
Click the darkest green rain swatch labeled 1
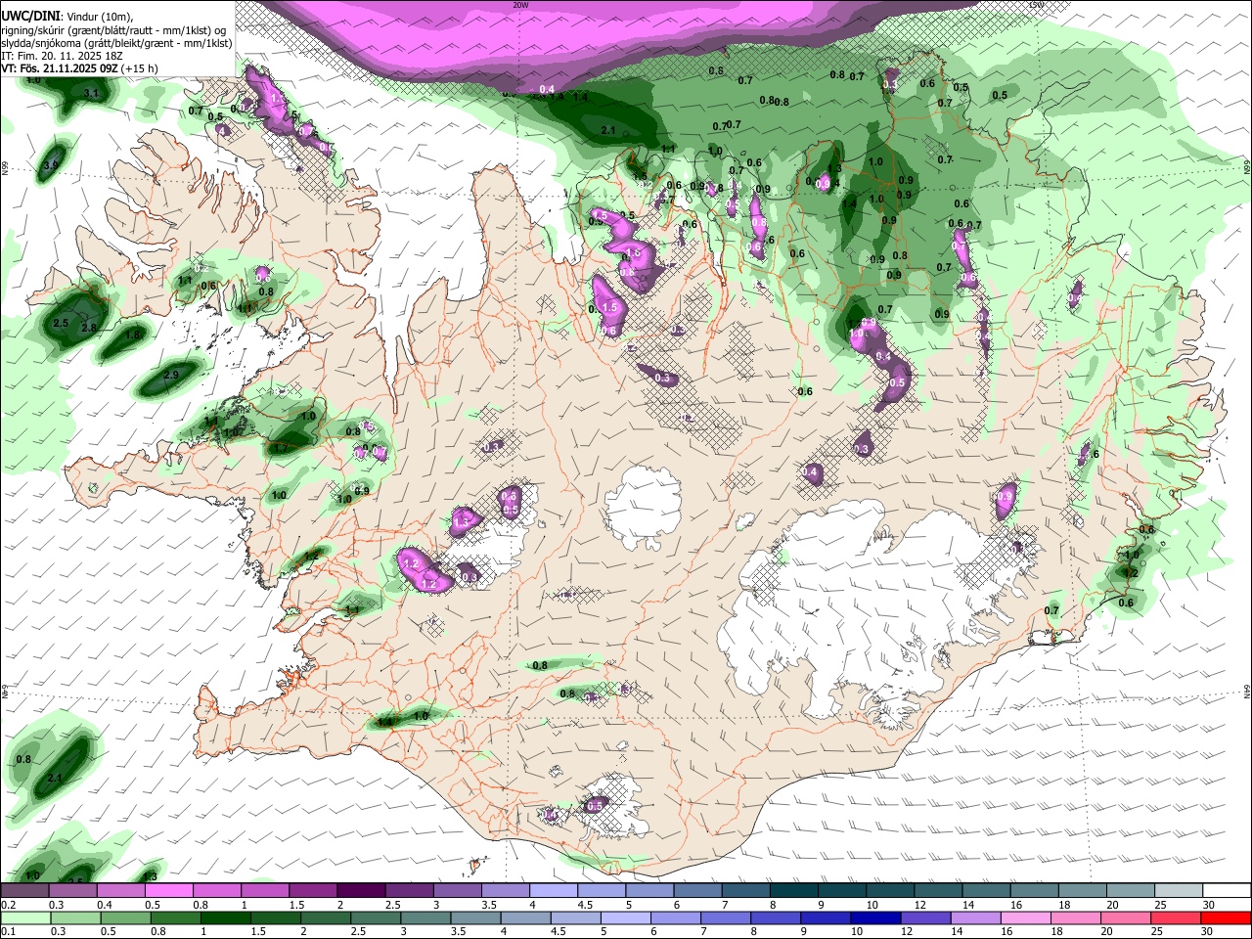click(x=225, y=917)
